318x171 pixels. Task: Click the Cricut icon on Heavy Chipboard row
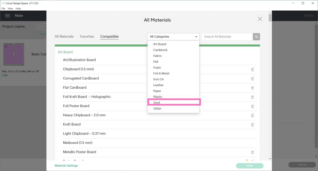click(252, 115)
